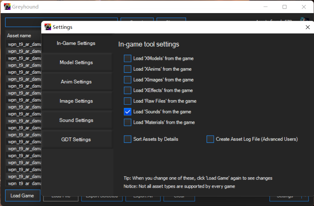The width and height of the screenshot is (314, 206).
Task: Enable Load 'XAnims' from the game
Action: click(127, 69)
